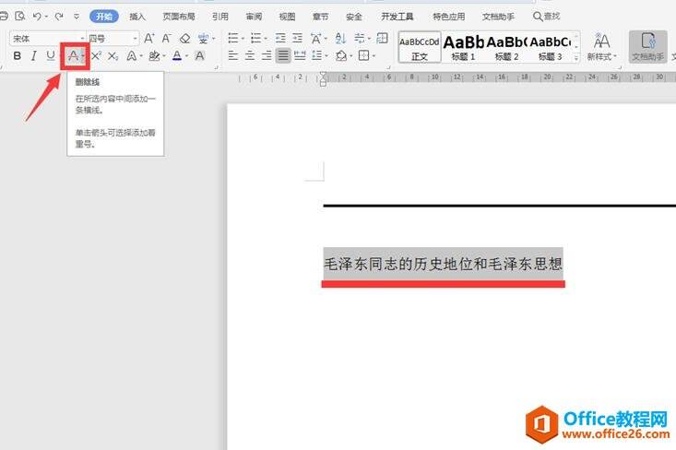The width and height of the screenshot is (676, 450).
Task: Click the phonetic guide icon
Action: pyautogui.click(x=203, y=39)
